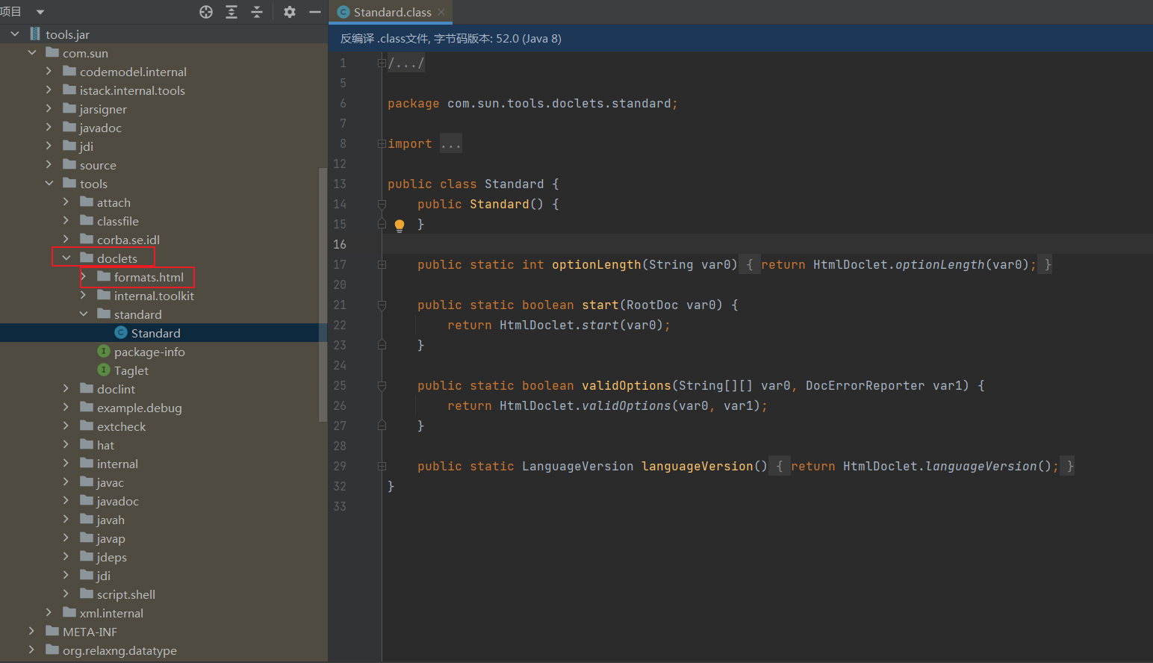
Task: Expand the META-INF folder
Action: coord(32,632)
